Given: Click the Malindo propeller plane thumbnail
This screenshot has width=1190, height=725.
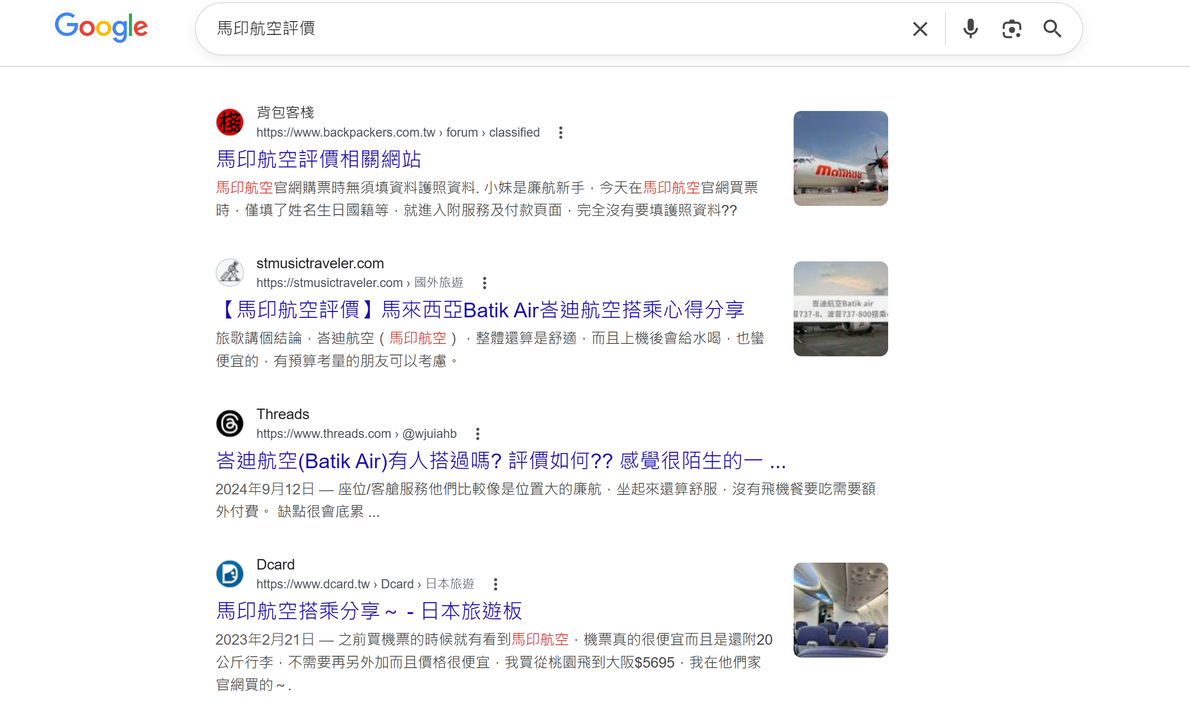Looking at the screenshot, I should (840, 158).
